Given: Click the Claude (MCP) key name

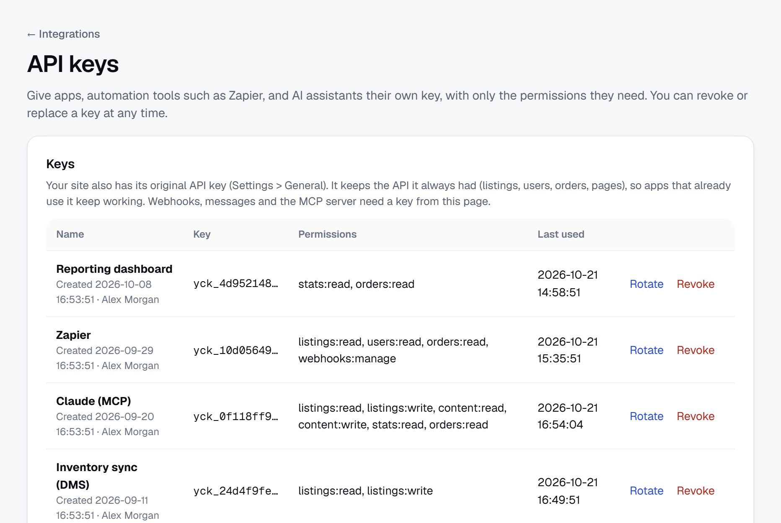Looking at the screenshot, I should tap(93, 401).
